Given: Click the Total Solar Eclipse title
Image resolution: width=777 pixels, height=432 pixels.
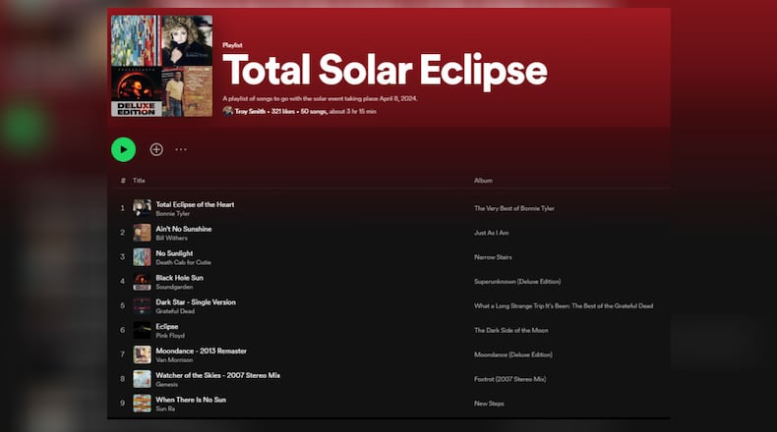Looking at the screenshot, I should (x=385, y=71).
